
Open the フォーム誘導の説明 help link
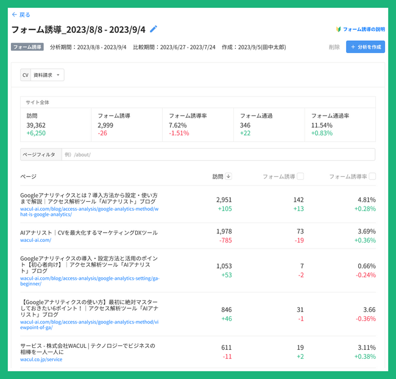pos(364,29)
